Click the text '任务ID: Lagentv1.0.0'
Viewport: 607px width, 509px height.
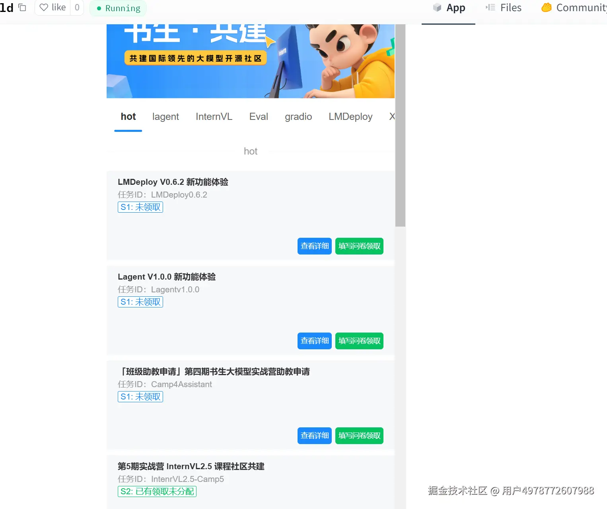coord(158,290)
